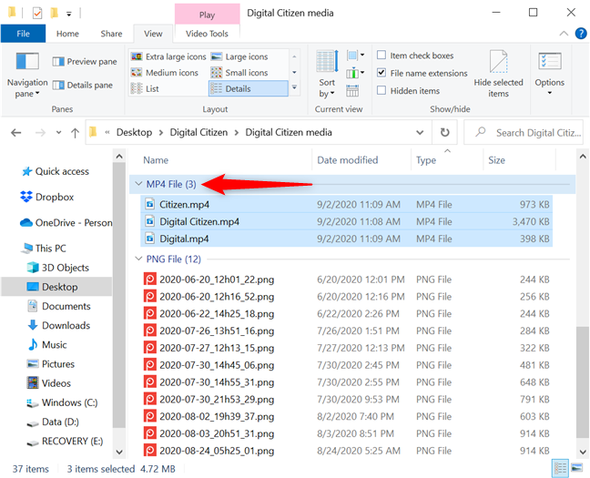The width and height of the screenshot is (590, 478).
Task: Select Quick access in navigation pane
Action: tap(56, 171)
